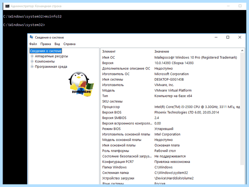Expand the Компоненты tree node

(x=32, y=62)
